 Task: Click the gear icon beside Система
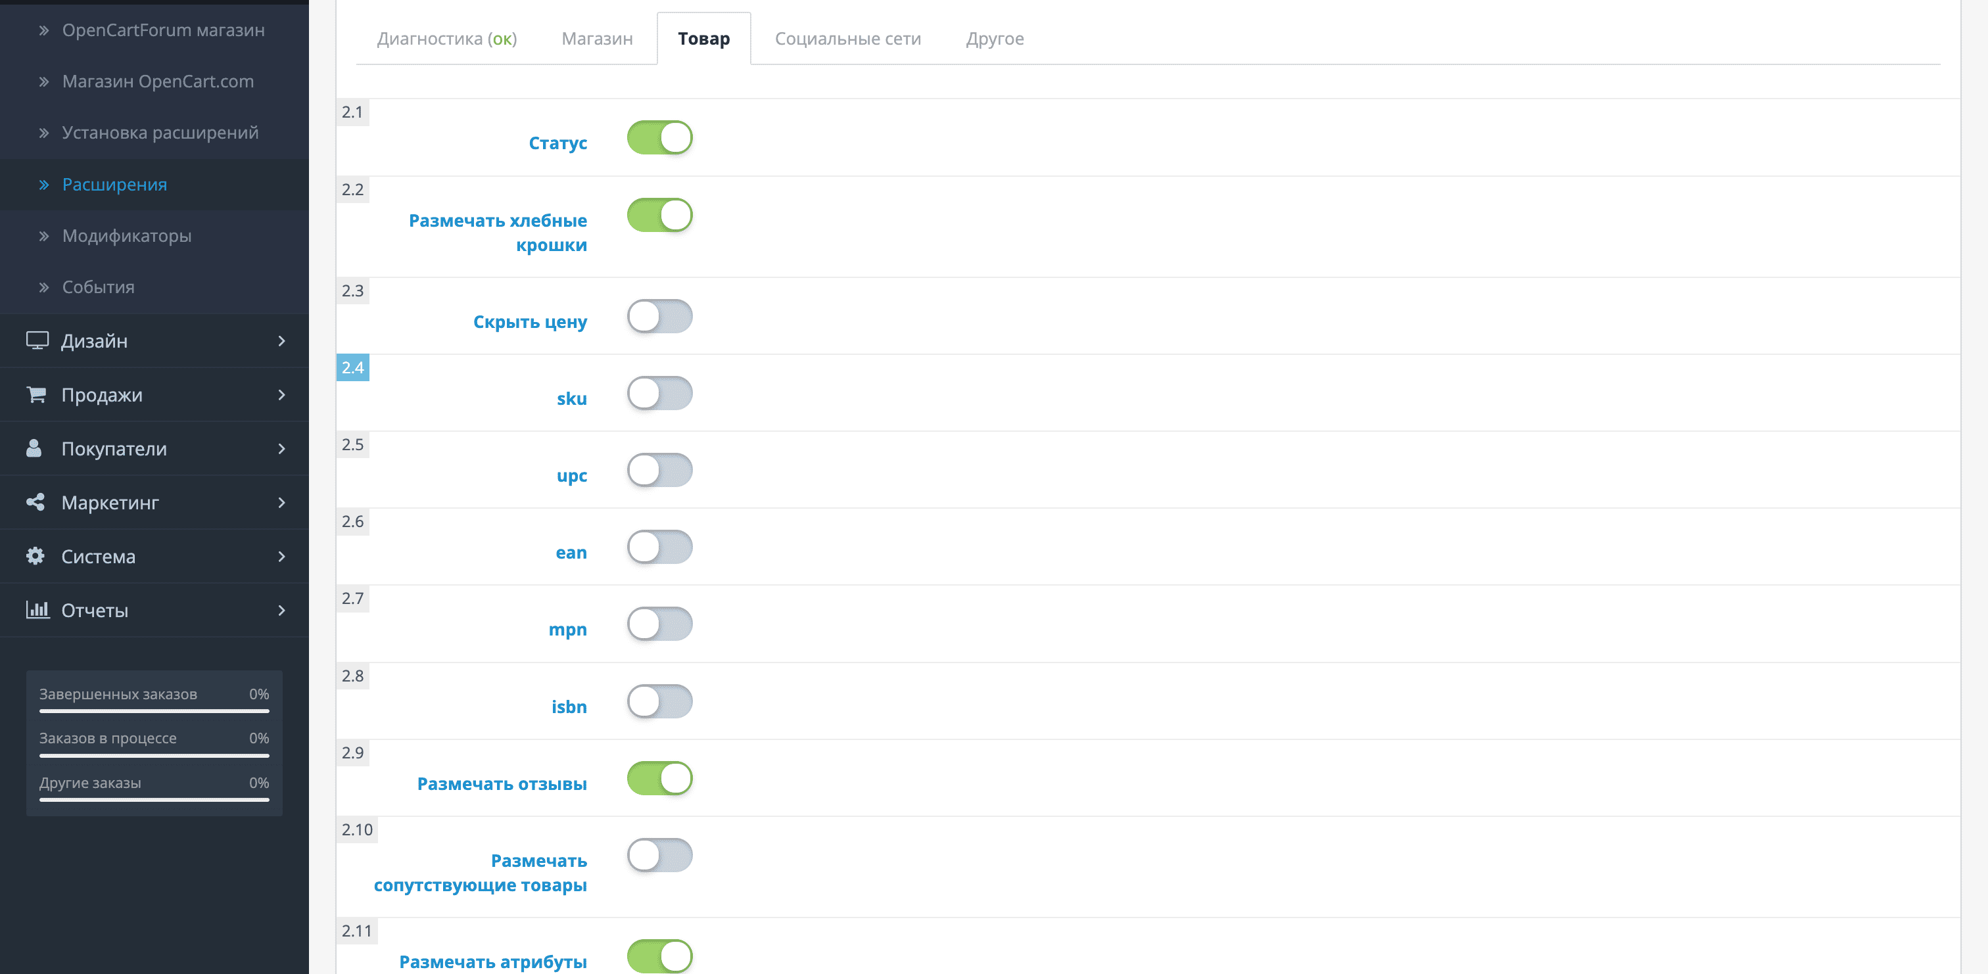point(35,556)
